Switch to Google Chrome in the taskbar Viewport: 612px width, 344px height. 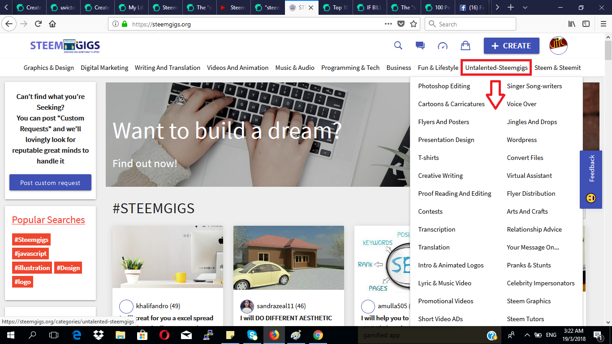[x=318, y=335]
